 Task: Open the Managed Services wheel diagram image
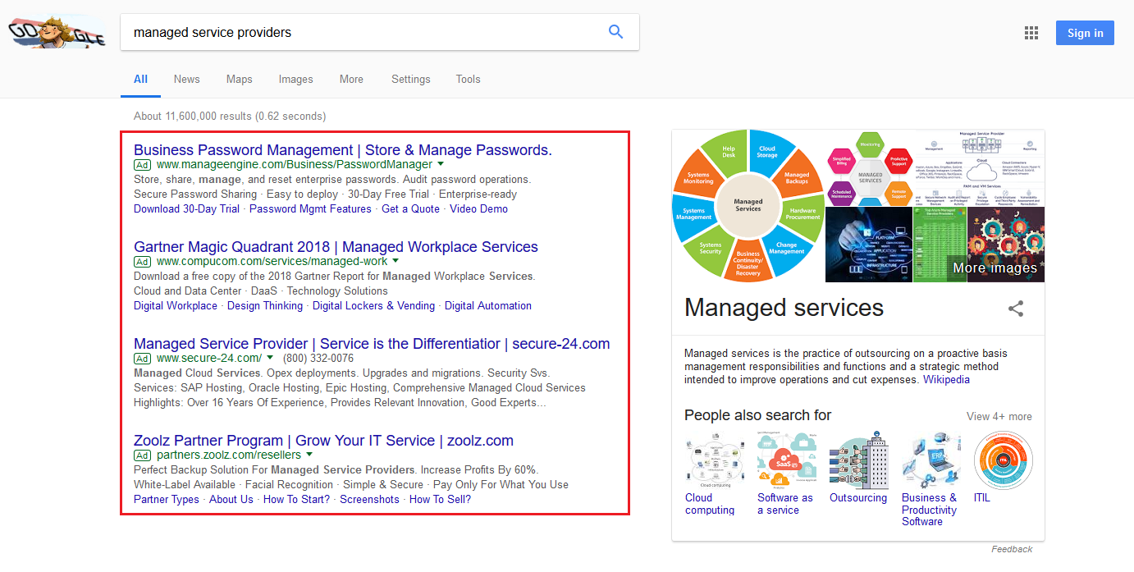748,205
